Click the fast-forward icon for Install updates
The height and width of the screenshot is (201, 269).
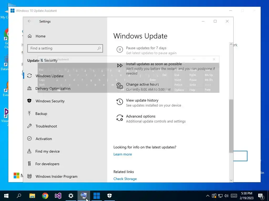(120, 65)
